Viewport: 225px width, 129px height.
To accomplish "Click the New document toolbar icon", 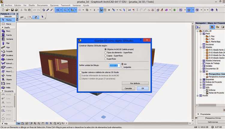I will 3,10.
